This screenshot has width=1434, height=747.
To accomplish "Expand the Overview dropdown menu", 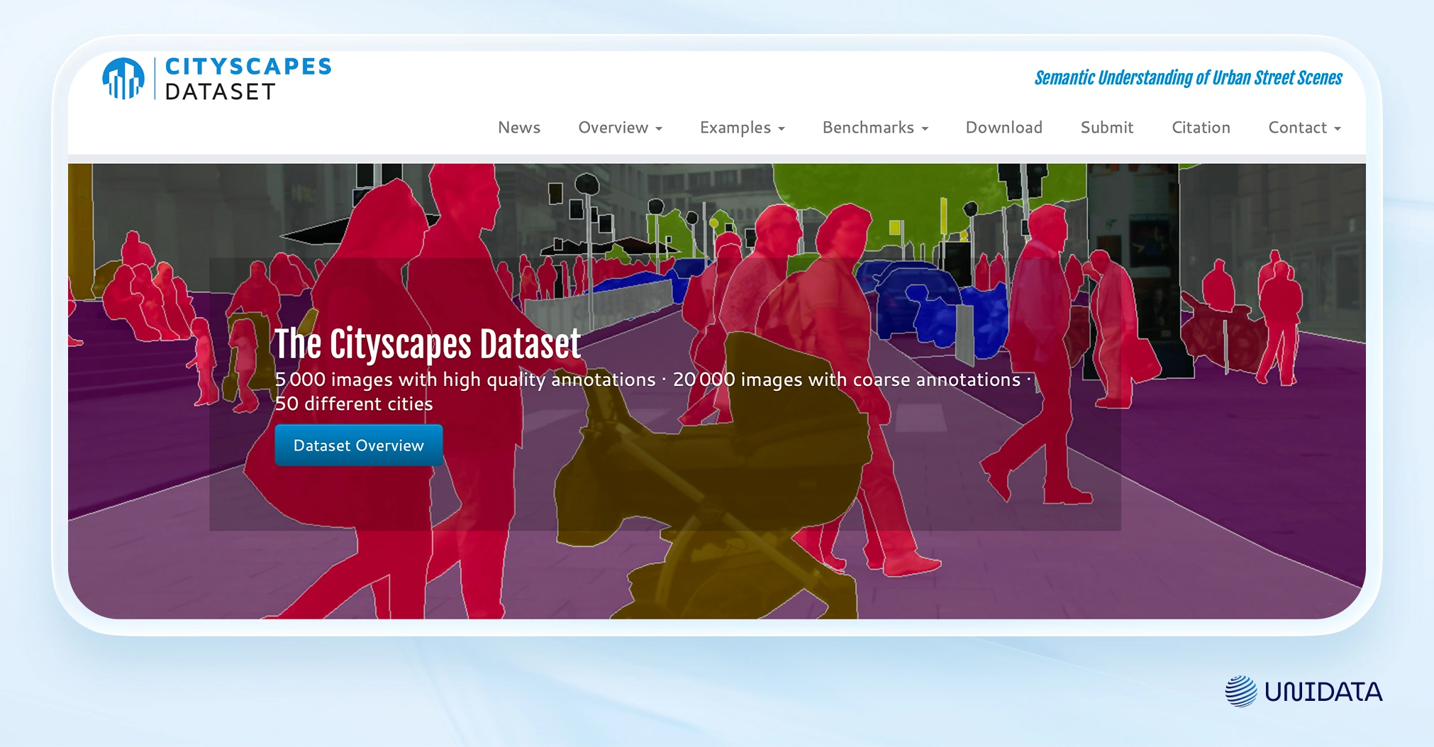I will click(x=620, y=128).
